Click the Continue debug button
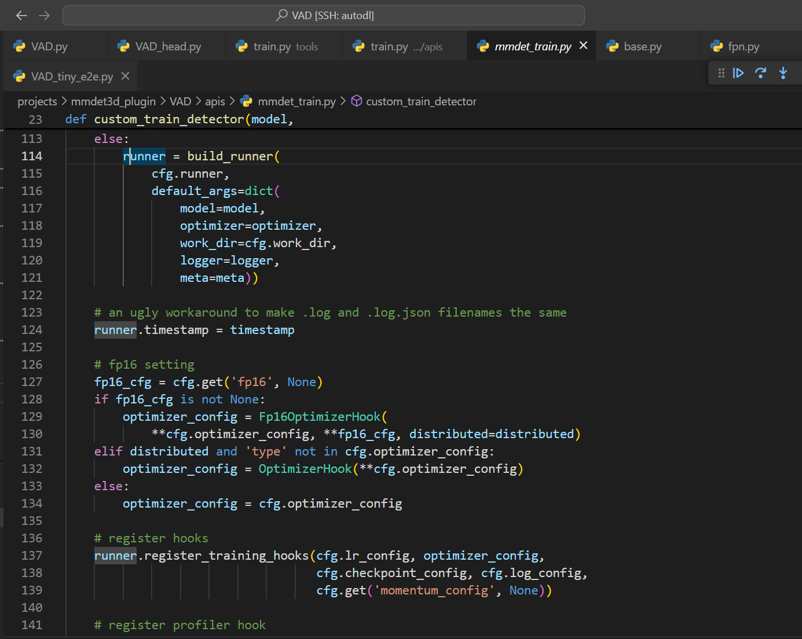 click(738, 73)
